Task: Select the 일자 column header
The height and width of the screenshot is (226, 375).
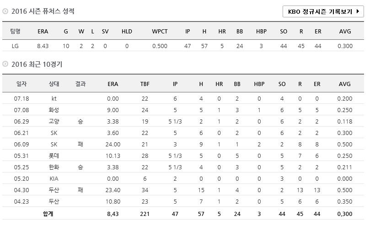Action: 21,84
